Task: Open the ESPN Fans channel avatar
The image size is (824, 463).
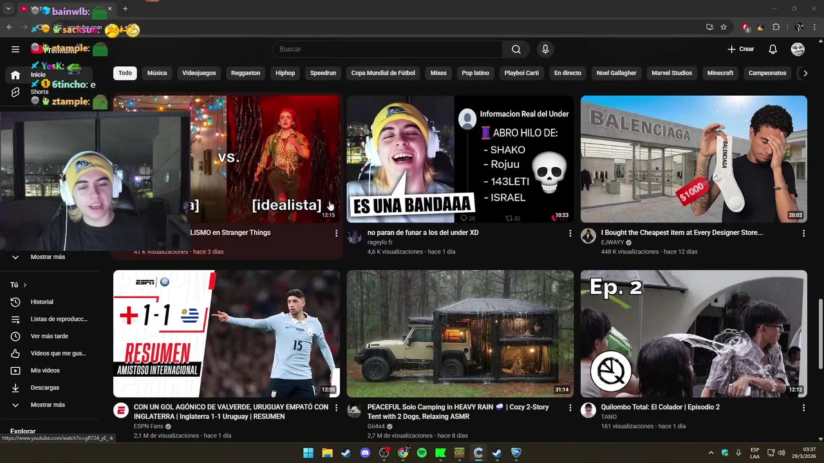Action: (121, 410)
